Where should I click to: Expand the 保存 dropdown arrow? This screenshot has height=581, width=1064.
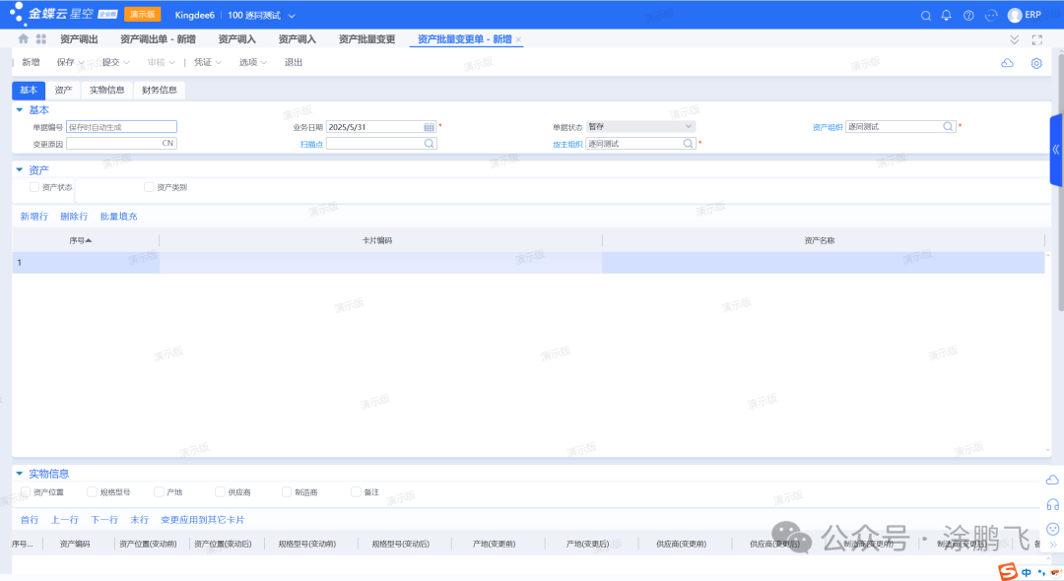[83, 63]
